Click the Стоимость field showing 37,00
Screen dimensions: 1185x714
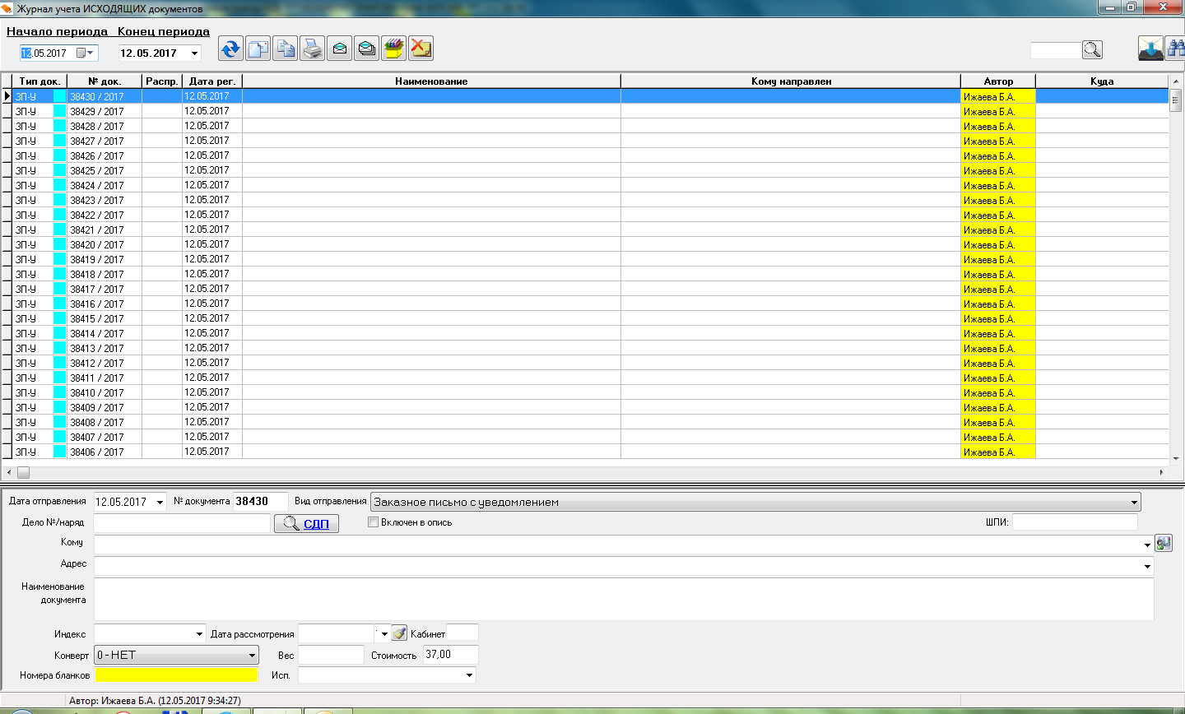[450, 655]
